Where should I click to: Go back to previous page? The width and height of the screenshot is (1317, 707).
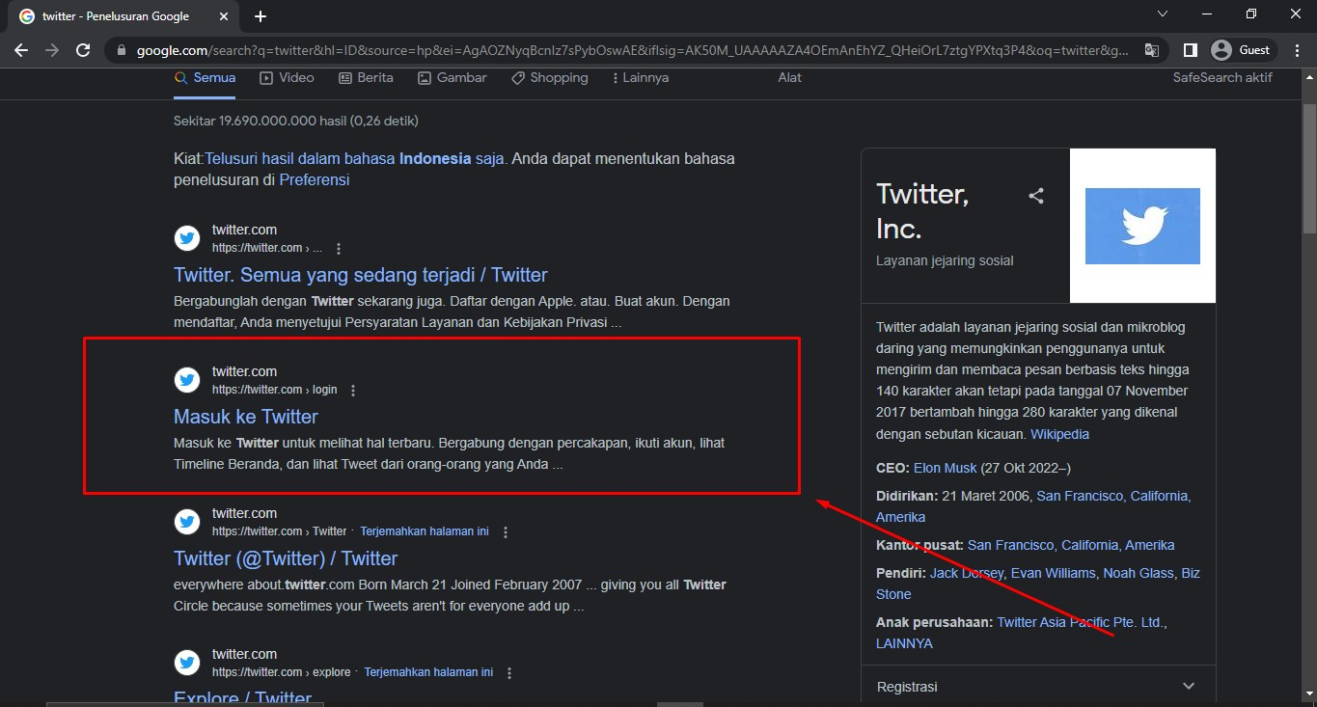click(21, 49)
